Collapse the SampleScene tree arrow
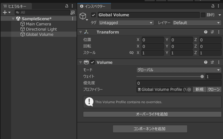Image resolution: width=223 pixels, height=139 pixels. [13, 19]
